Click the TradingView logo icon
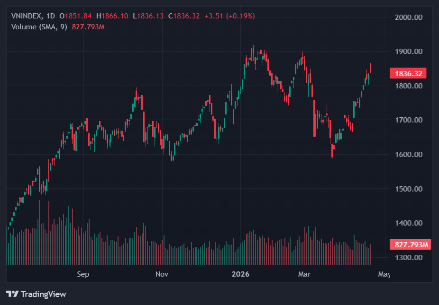The width and height of the screenshot is (439, 305). click(x=12, y=294)
